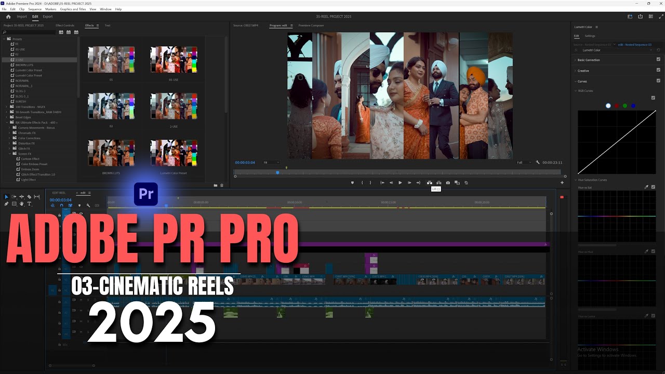665x374 pixels.
Task: Select the SLOG-3 preset in tree
Action: coord(20,91)
